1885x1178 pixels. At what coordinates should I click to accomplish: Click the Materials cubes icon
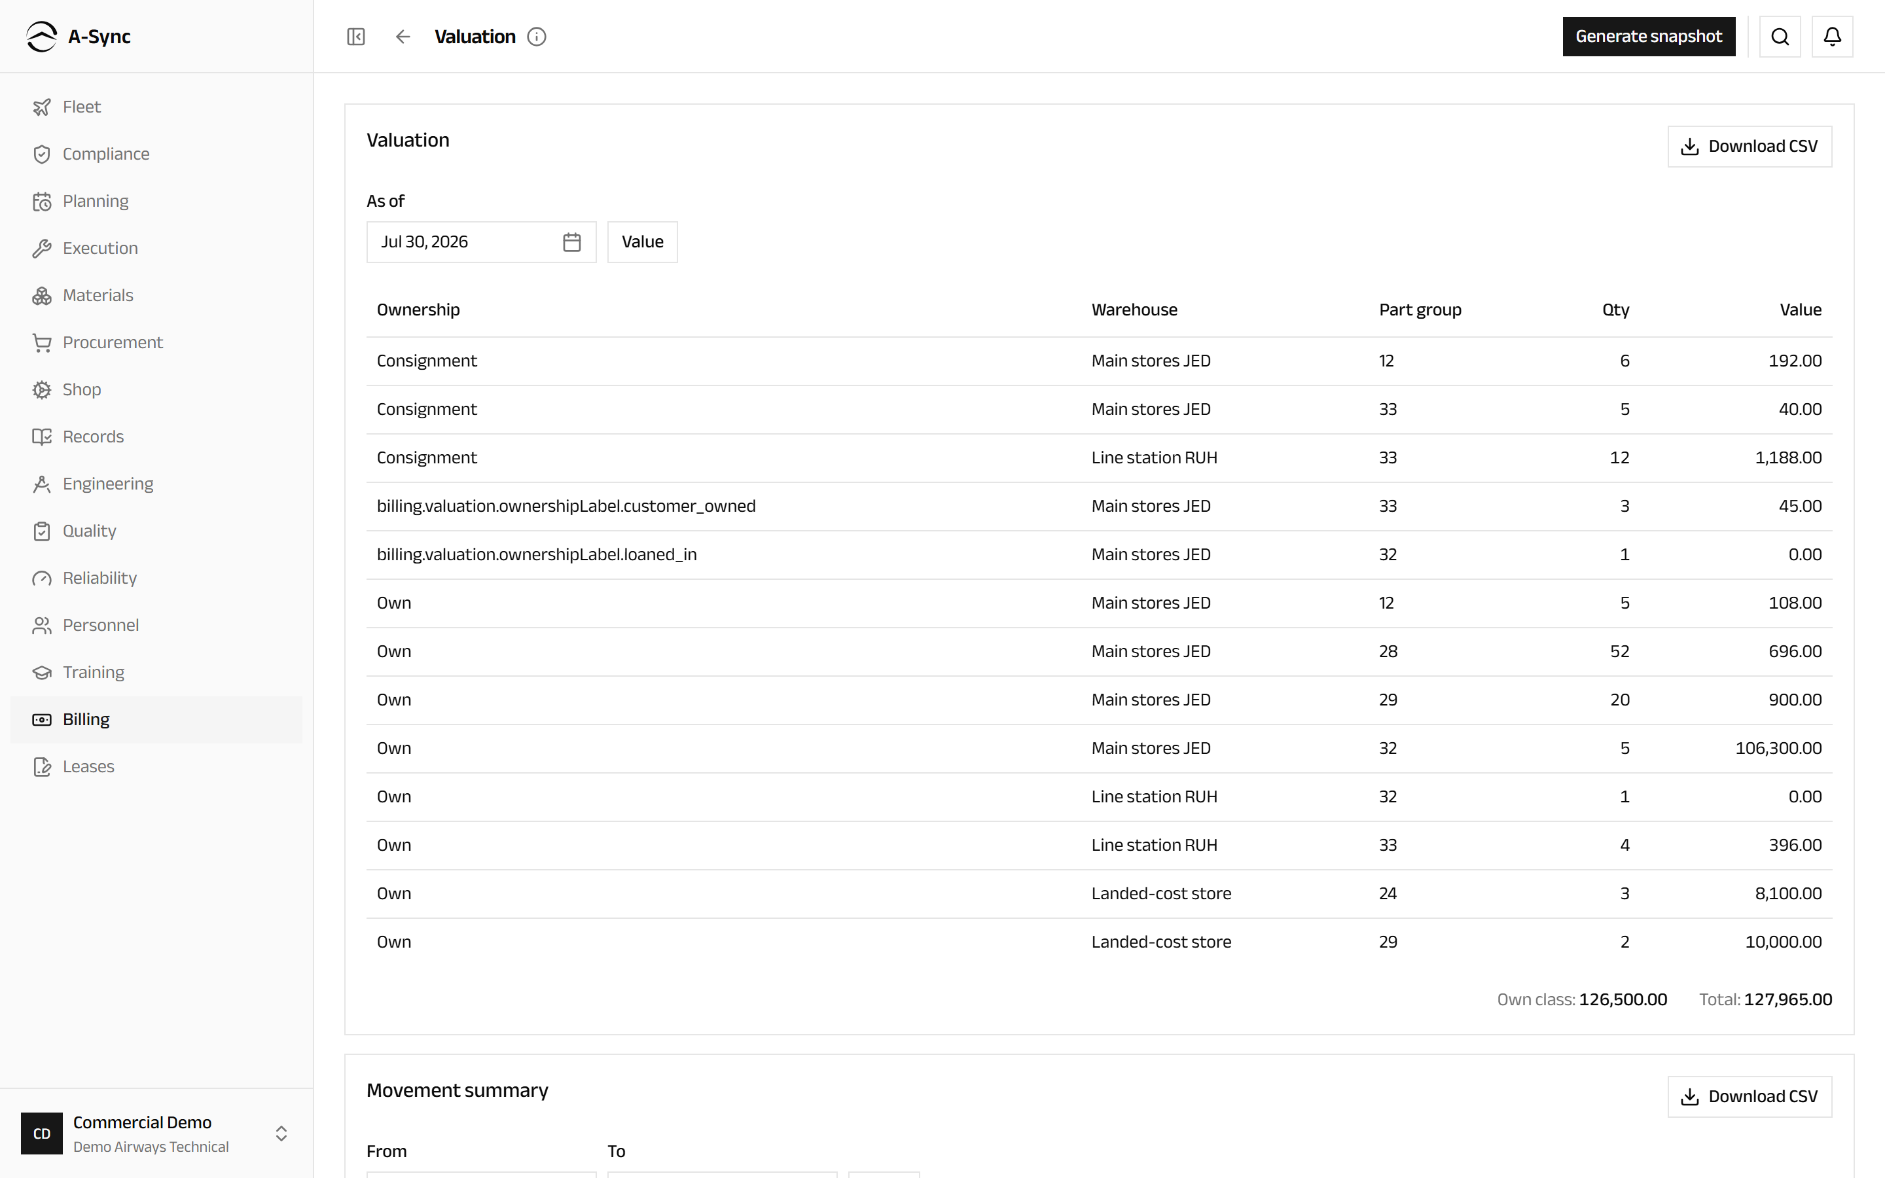click(x=42, y=295)
